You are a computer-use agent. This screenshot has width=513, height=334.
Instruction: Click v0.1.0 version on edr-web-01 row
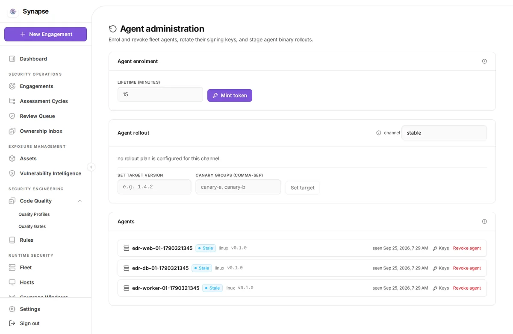(x=239, y=248)
